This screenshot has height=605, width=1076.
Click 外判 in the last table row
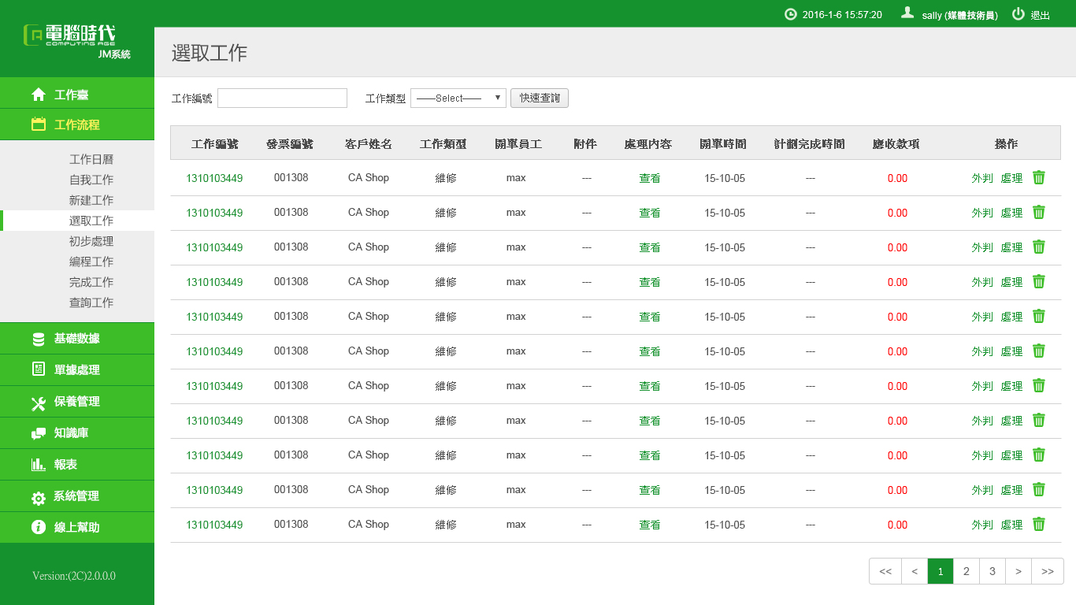(x=982, y=525)
